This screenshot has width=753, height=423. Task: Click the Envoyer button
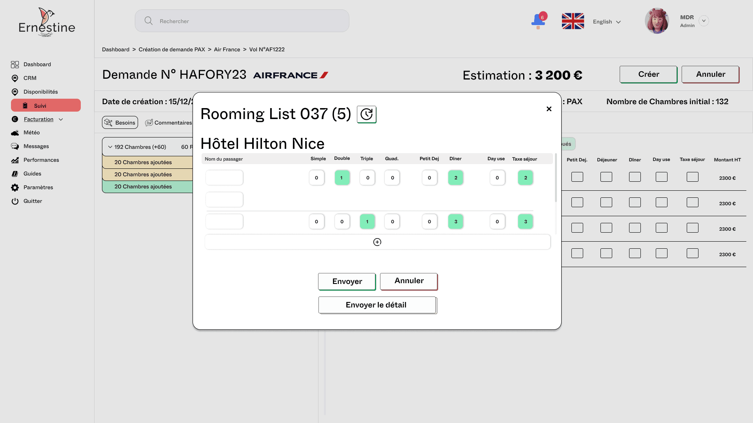[x=347, y=282]
